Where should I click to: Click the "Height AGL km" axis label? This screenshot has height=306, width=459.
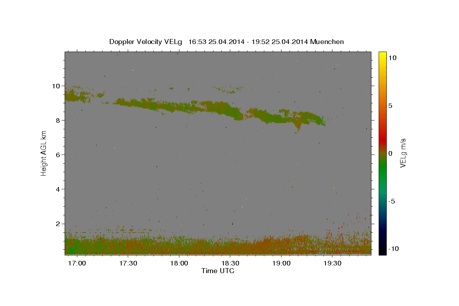[44, 153]
